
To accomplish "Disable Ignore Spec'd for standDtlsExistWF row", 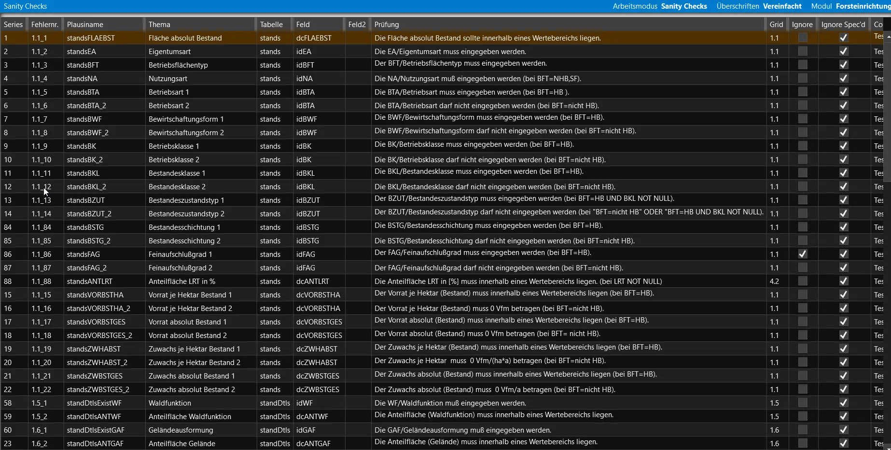I will [x=843, y=403].
